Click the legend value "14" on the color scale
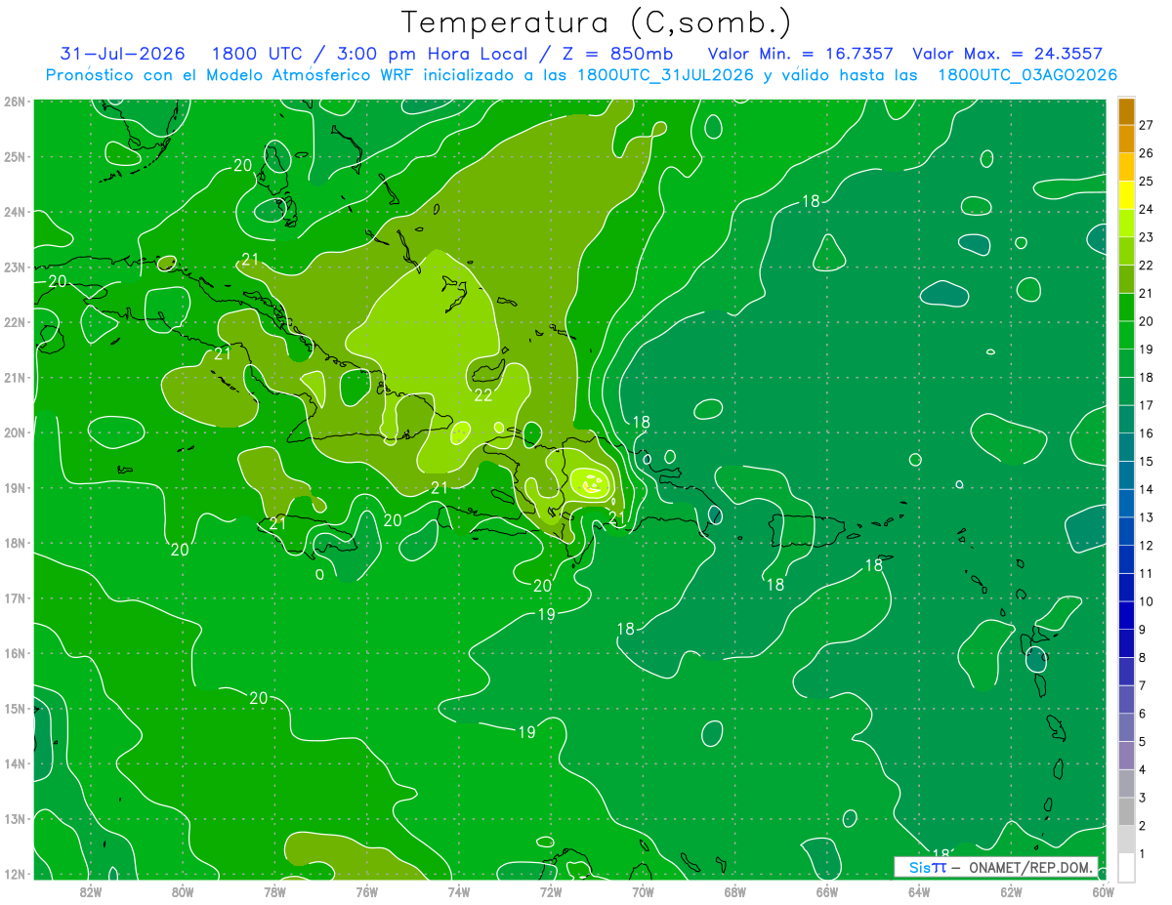 [1147, 489]
